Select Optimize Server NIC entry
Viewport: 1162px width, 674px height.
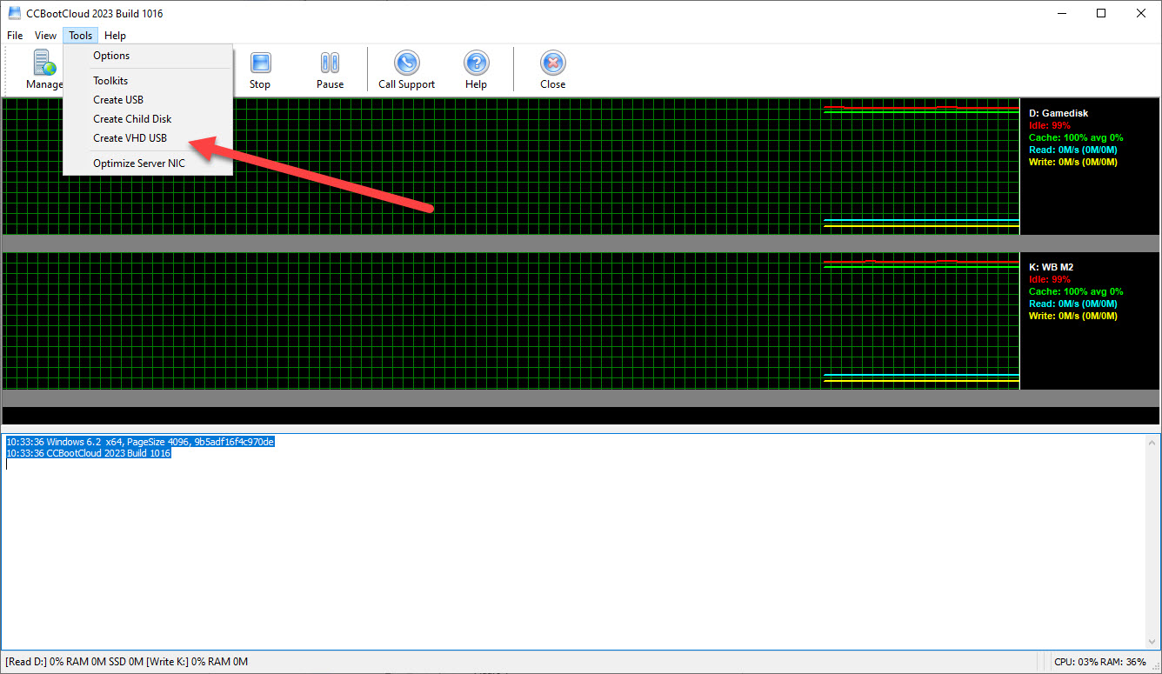(148, 163)
